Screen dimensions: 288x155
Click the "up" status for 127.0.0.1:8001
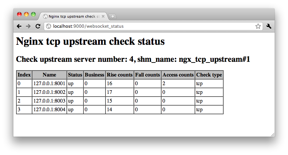pyautogui.click(x=75, y=84)
